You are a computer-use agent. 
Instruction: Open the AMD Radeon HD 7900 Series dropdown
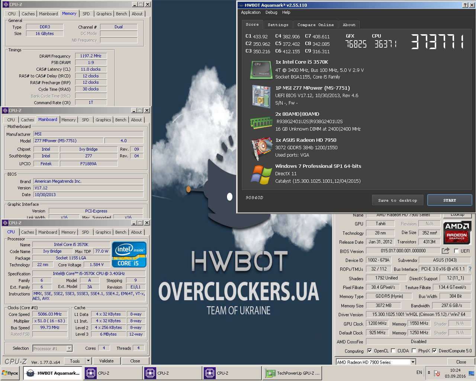coord(413,362)
